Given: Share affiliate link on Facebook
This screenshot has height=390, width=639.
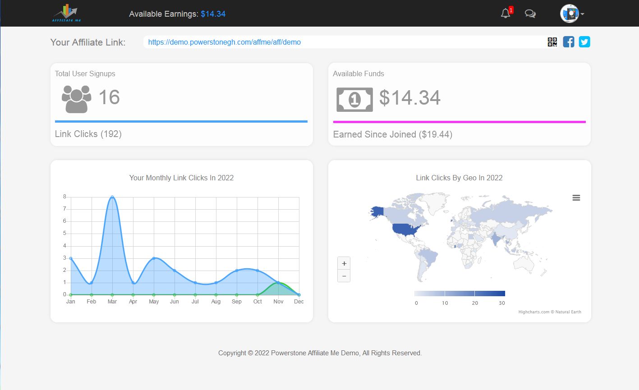Looking at the screenshot, I should [x=569, y=42].
